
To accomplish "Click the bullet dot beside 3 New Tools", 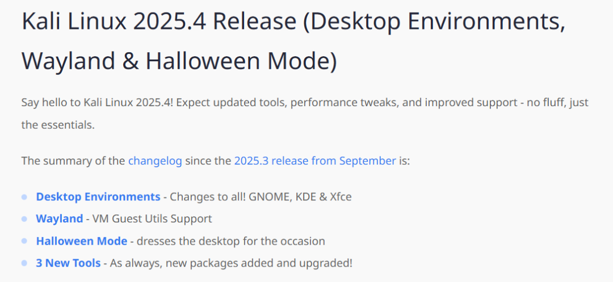I will tap(24, 264).
